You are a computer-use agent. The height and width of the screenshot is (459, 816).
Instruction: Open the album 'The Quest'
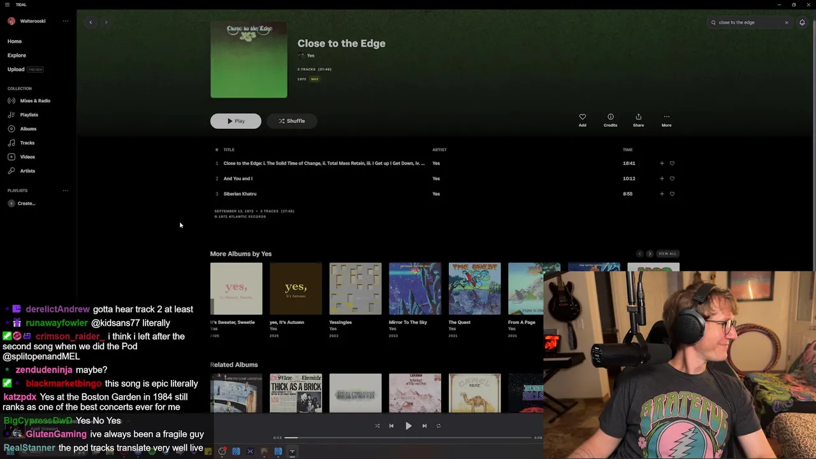pyautogui.click(x=474, y=289)
